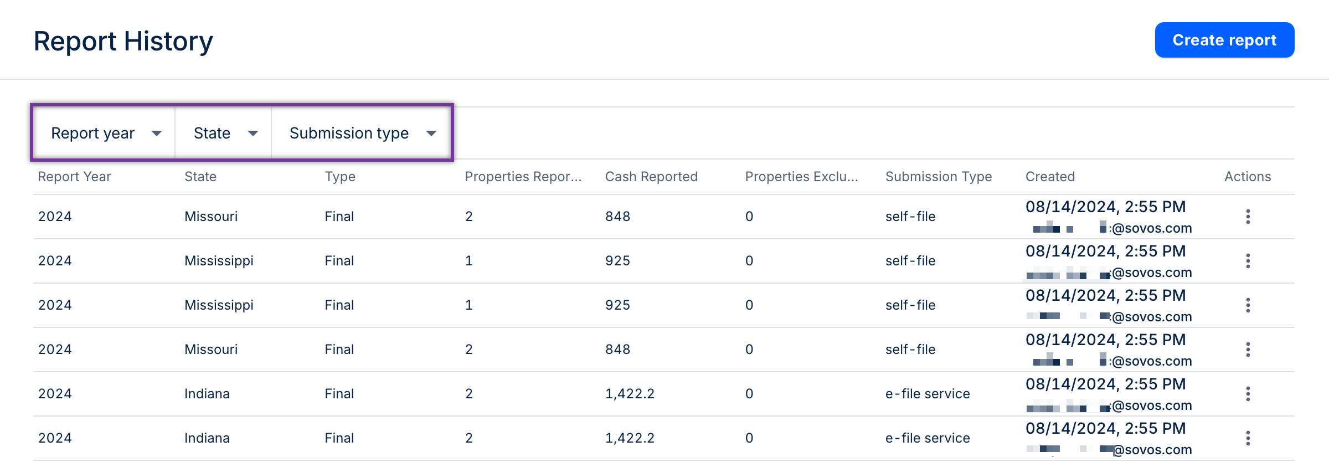Select the Properties Exclu... column header
The width and height of the screenshot is (1329, 462).
coord(801,177)
